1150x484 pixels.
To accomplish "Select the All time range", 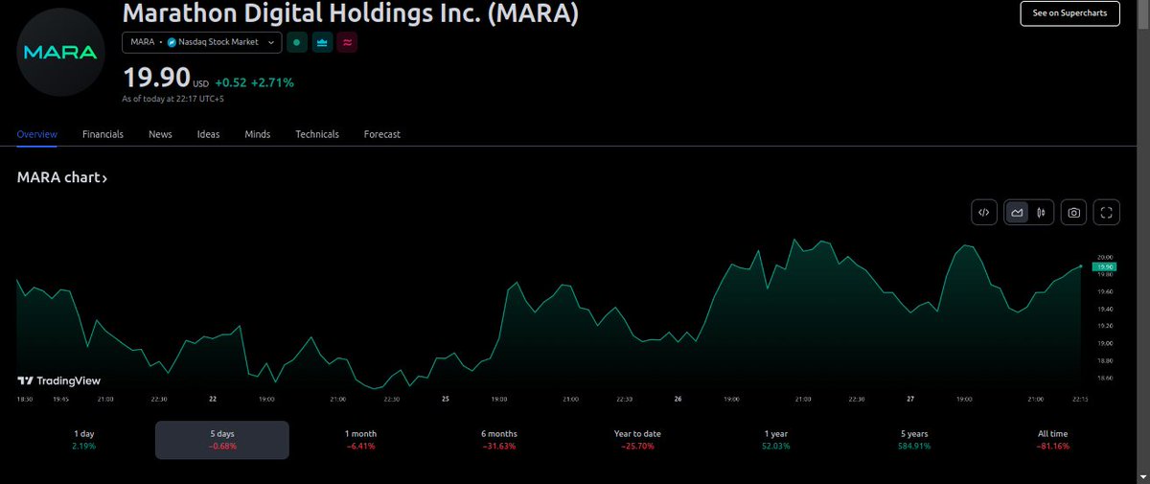I will pyautogui.click(x=1052, y=440).
